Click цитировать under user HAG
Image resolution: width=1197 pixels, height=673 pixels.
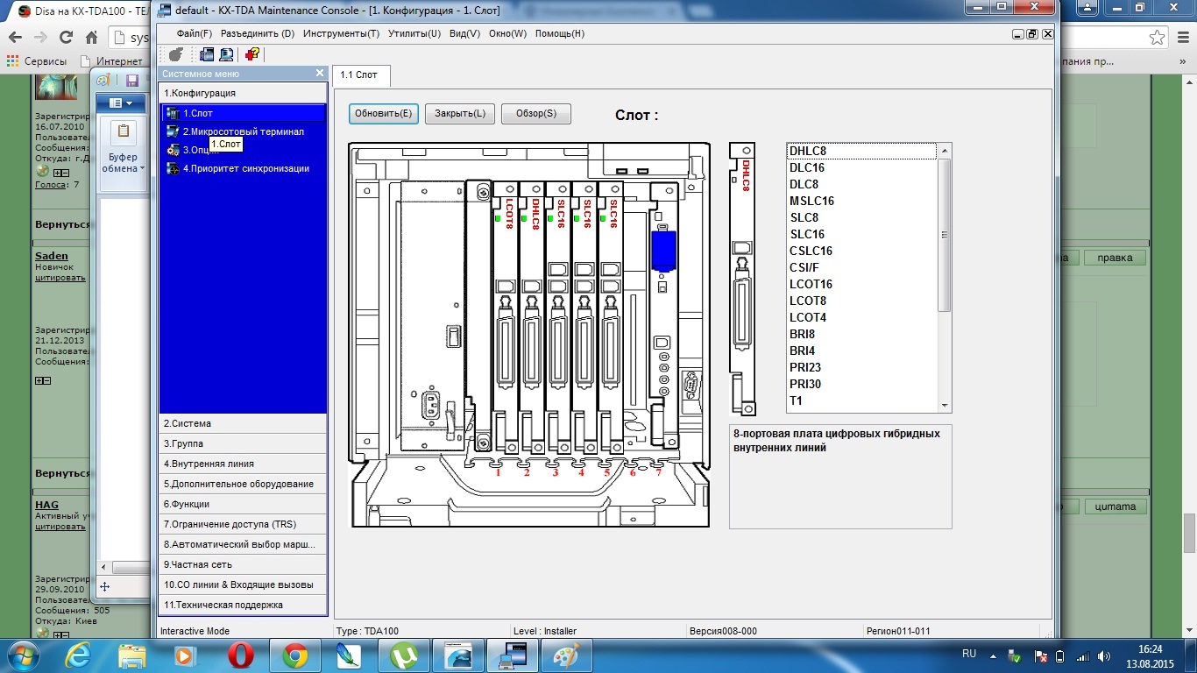[60, 527]
